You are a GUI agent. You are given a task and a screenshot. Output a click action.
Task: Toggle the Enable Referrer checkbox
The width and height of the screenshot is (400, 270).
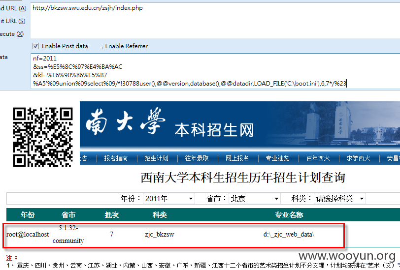(x=101, y=47)
